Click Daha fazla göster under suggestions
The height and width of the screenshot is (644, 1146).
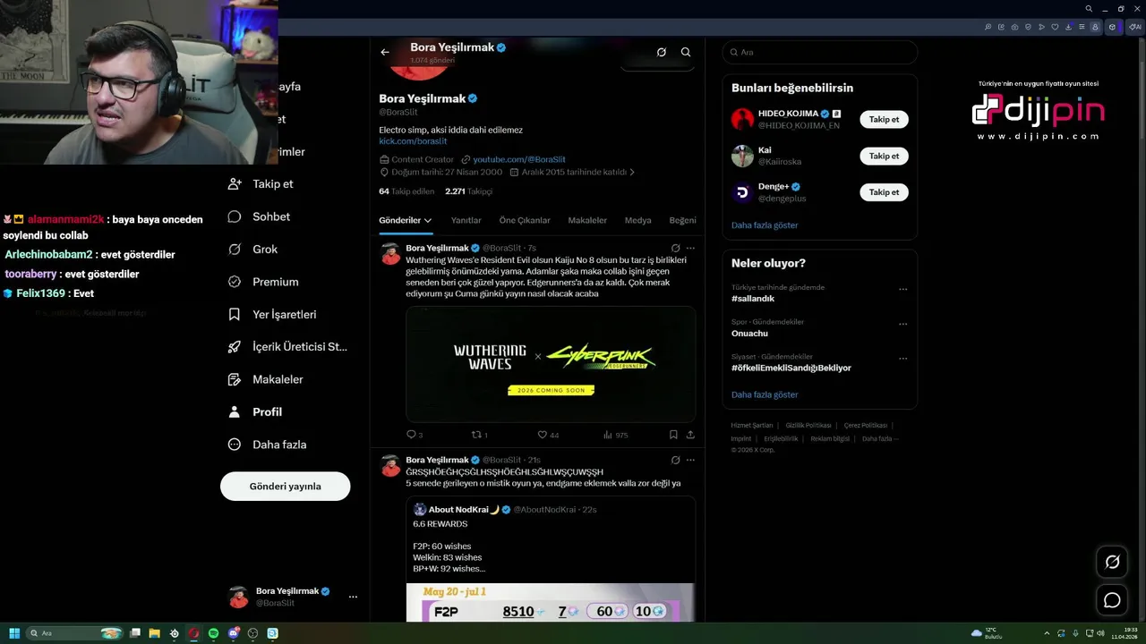(765, 225)
